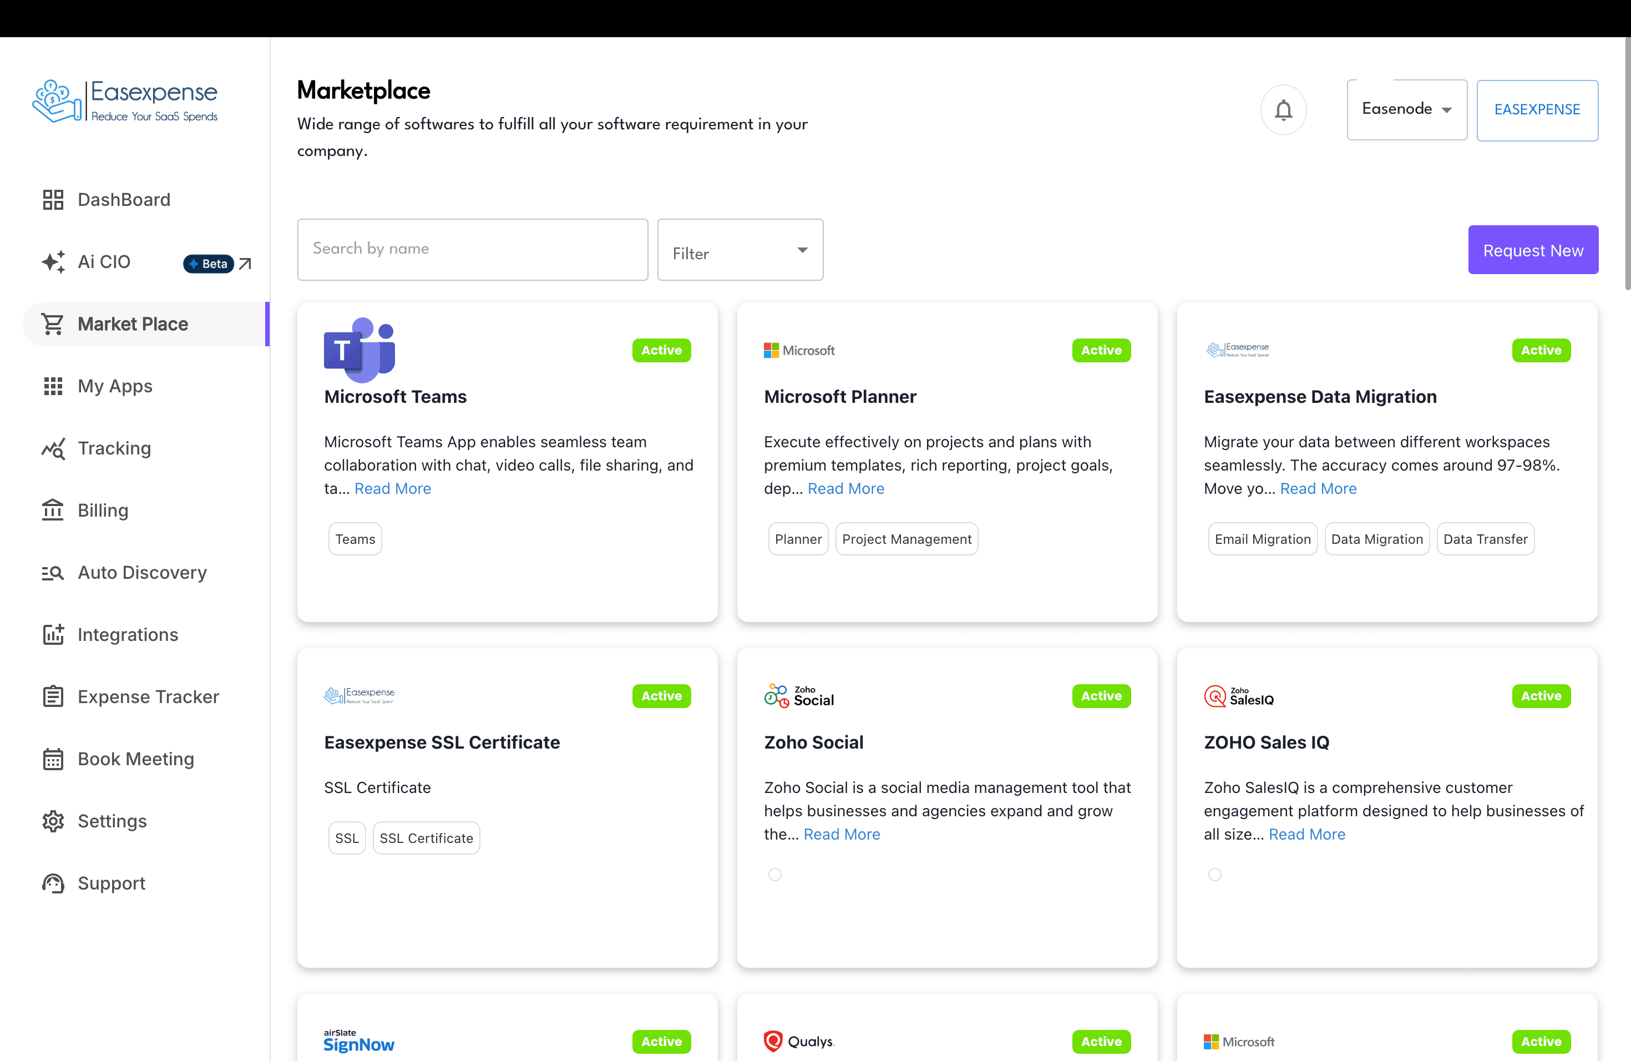Open Book Meeting in sidebar
Image resolution: width=1631 pixels, height=1061 pixels.
tap(136, 760)
